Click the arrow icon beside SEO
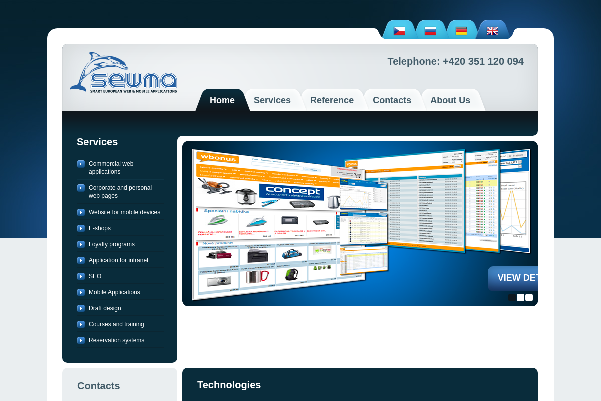This screenshot has width=601, height=401. (x=81, y=276)
